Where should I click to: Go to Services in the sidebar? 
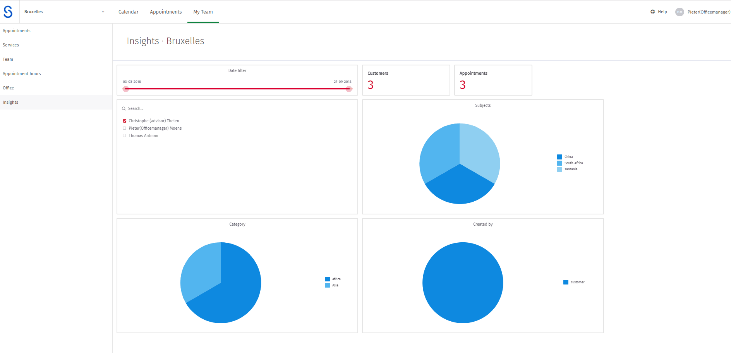(11, 45)
